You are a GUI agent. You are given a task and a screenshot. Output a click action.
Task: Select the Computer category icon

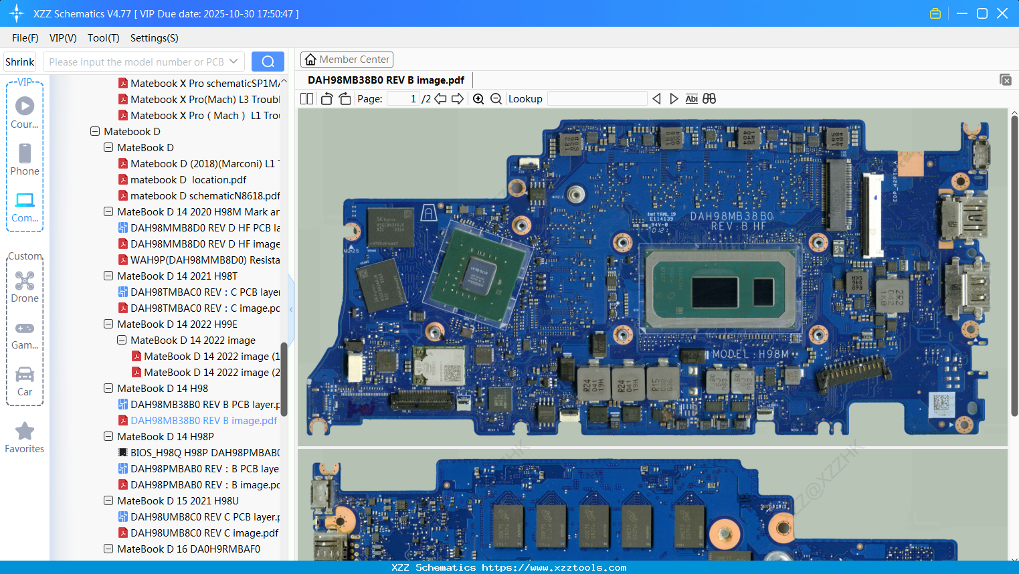(25, 207)
